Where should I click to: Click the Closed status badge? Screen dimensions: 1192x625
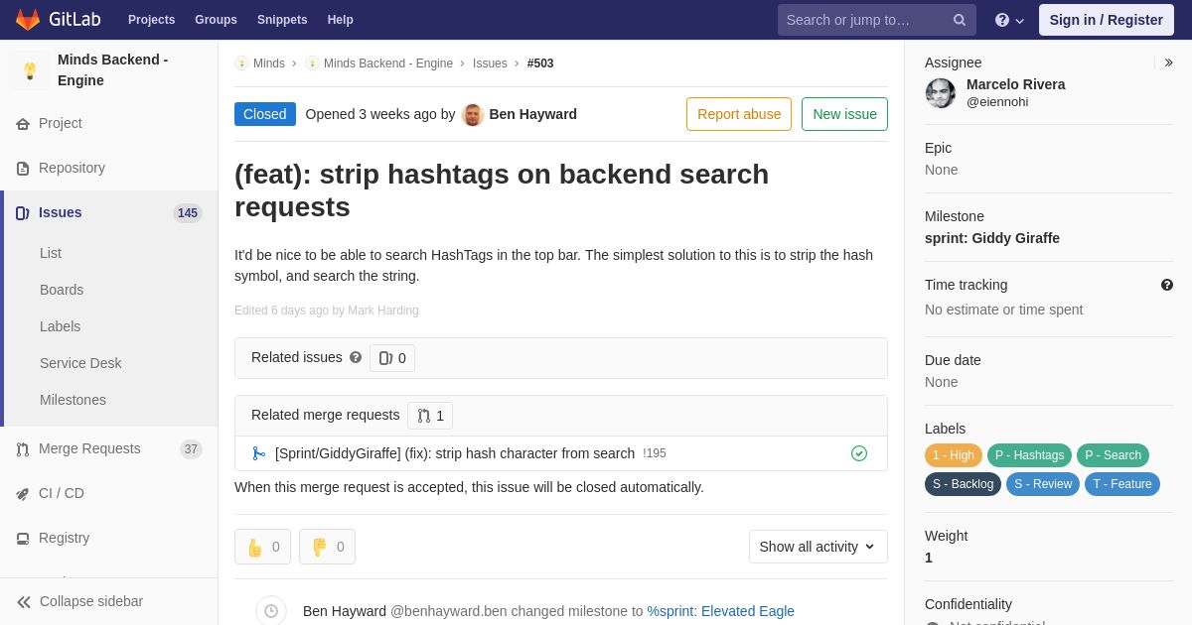[265, 114]
